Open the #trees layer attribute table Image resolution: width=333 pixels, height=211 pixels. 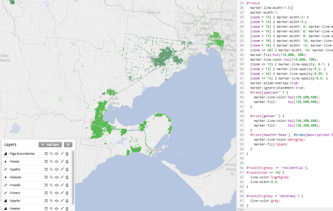coord(46,161)
